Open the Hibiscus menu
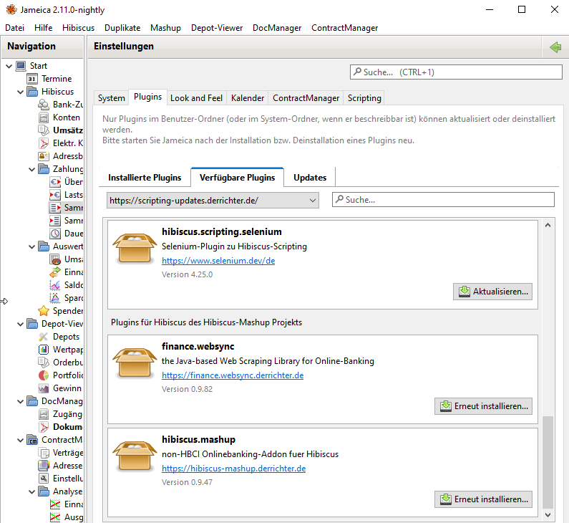This screenshot has height=523, width=569. click(x=79, y=28)
